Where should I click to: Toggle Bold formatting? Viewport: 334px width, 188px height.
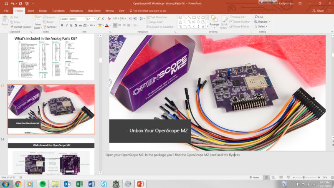point(62,25)
